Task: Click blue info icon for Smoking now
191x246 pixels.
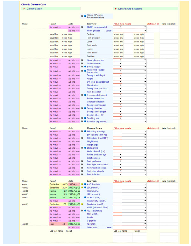Action: point(85,118)
